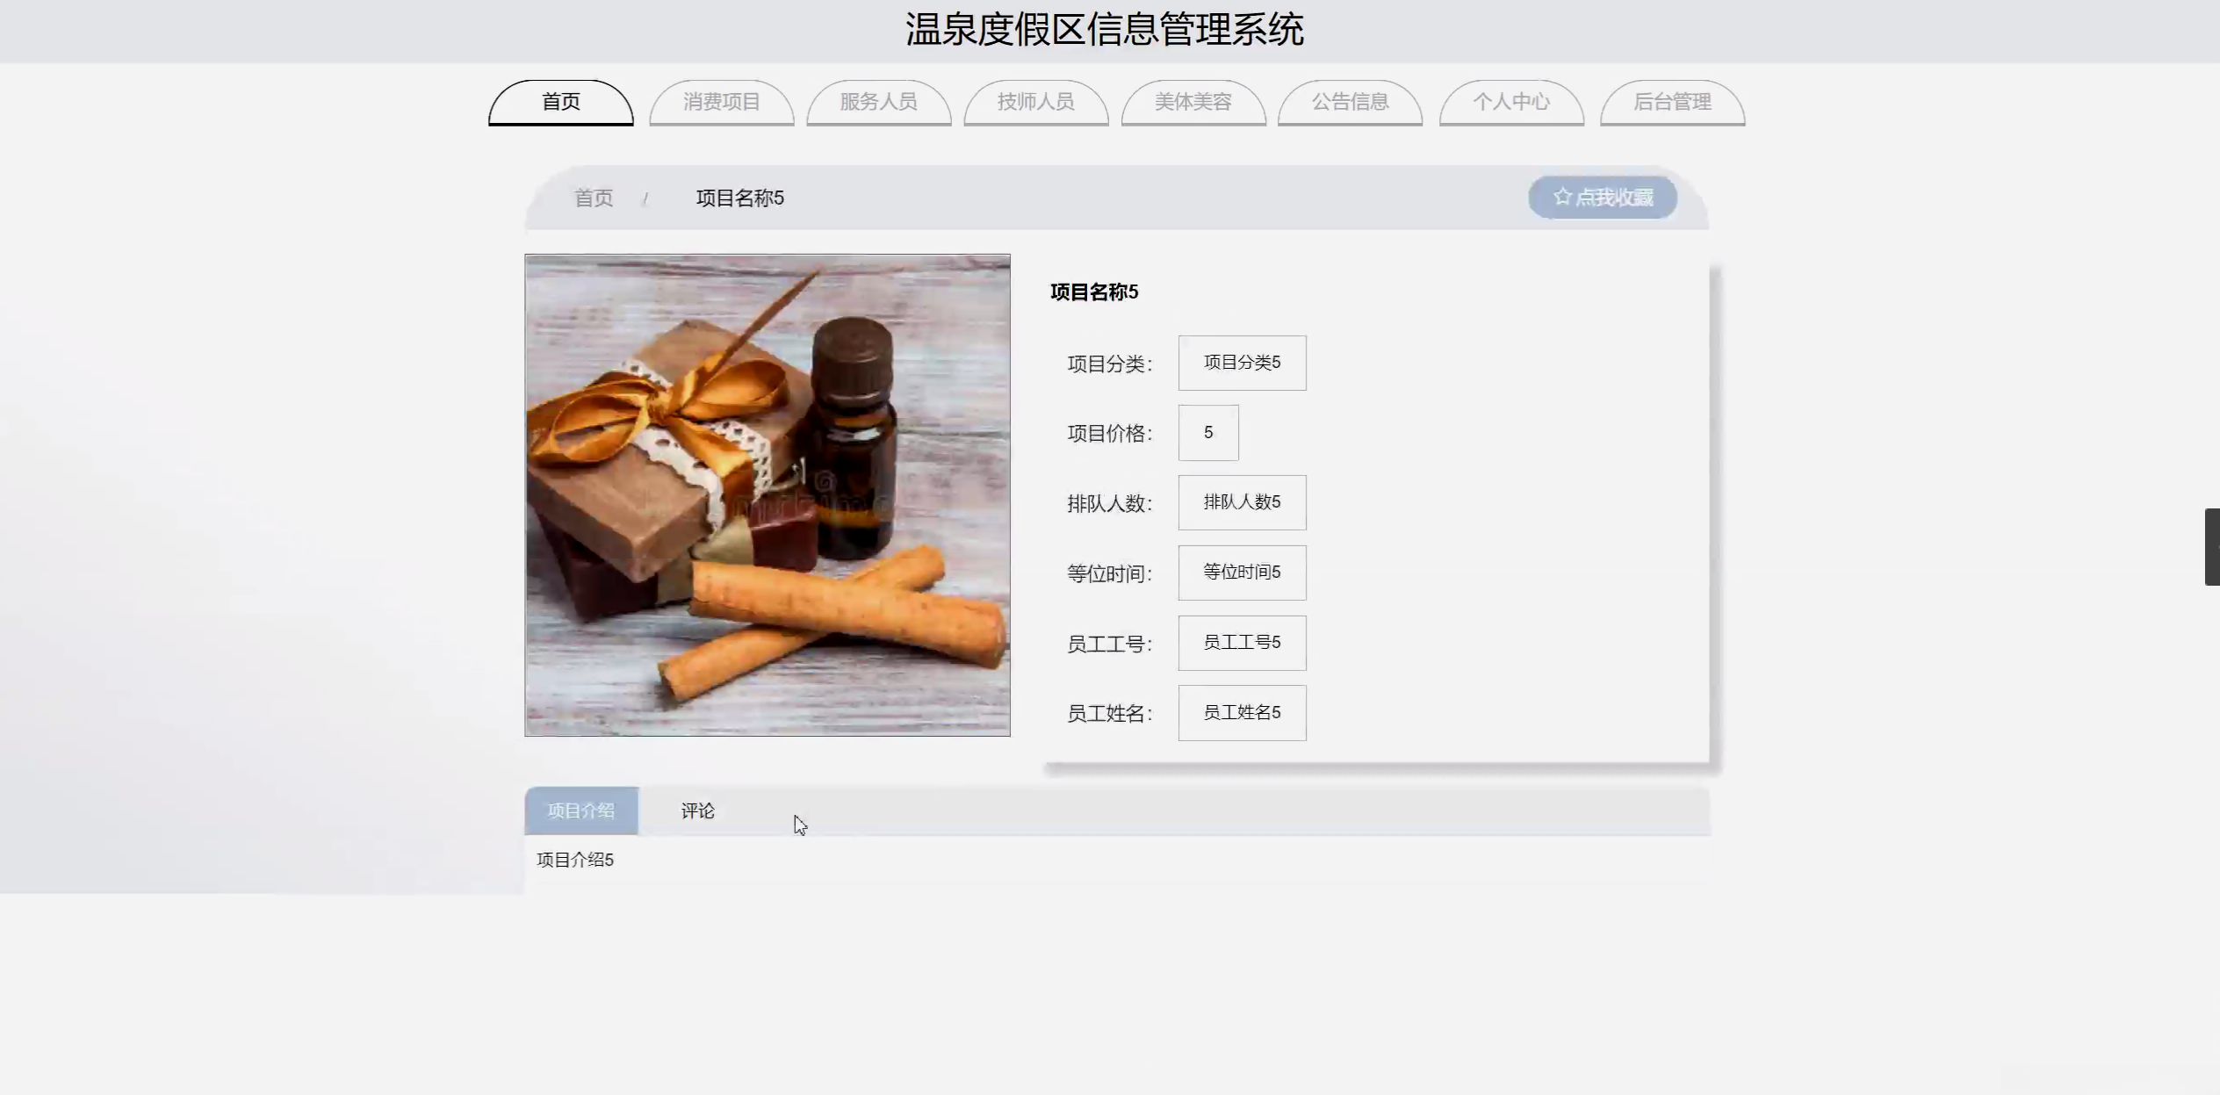The height and width of the screenshot is (1095, 2220).
Task: Open 后台管理 admin tab
Action: [1672, 102]
